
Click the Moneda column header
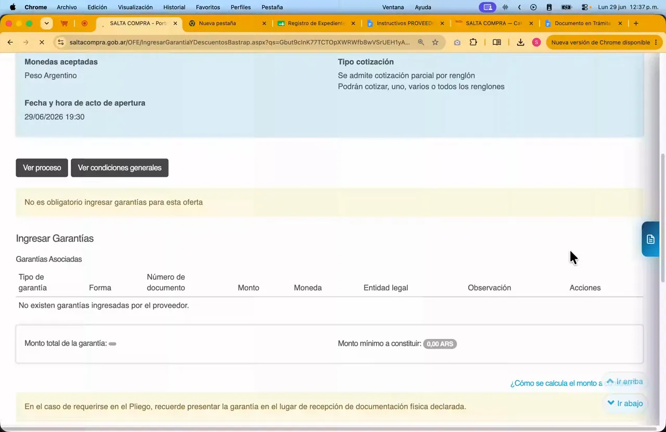(308, 288)
